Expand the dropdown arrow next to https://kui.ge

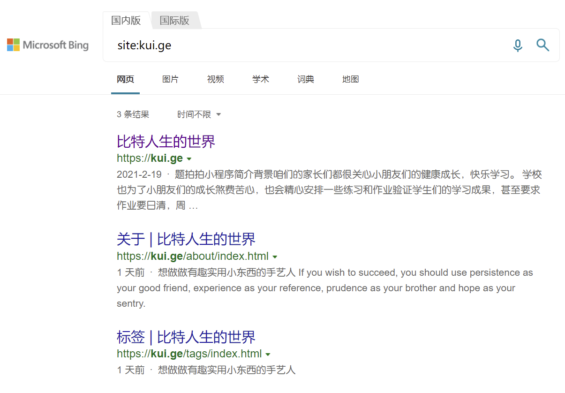click(x=189, y=159)
